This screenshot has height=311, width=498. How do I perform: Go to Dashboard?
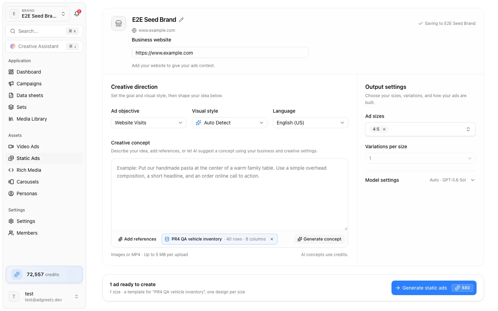44,72
